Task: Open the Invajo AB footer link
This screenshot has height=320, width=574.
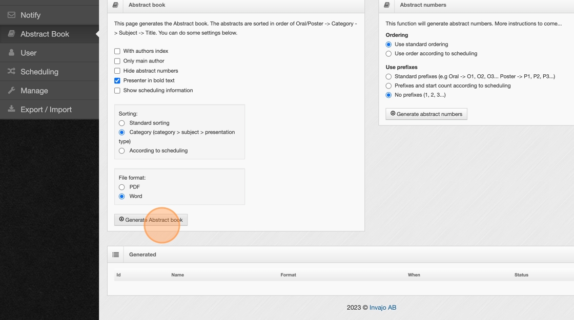Action: (x=383, y=308)
